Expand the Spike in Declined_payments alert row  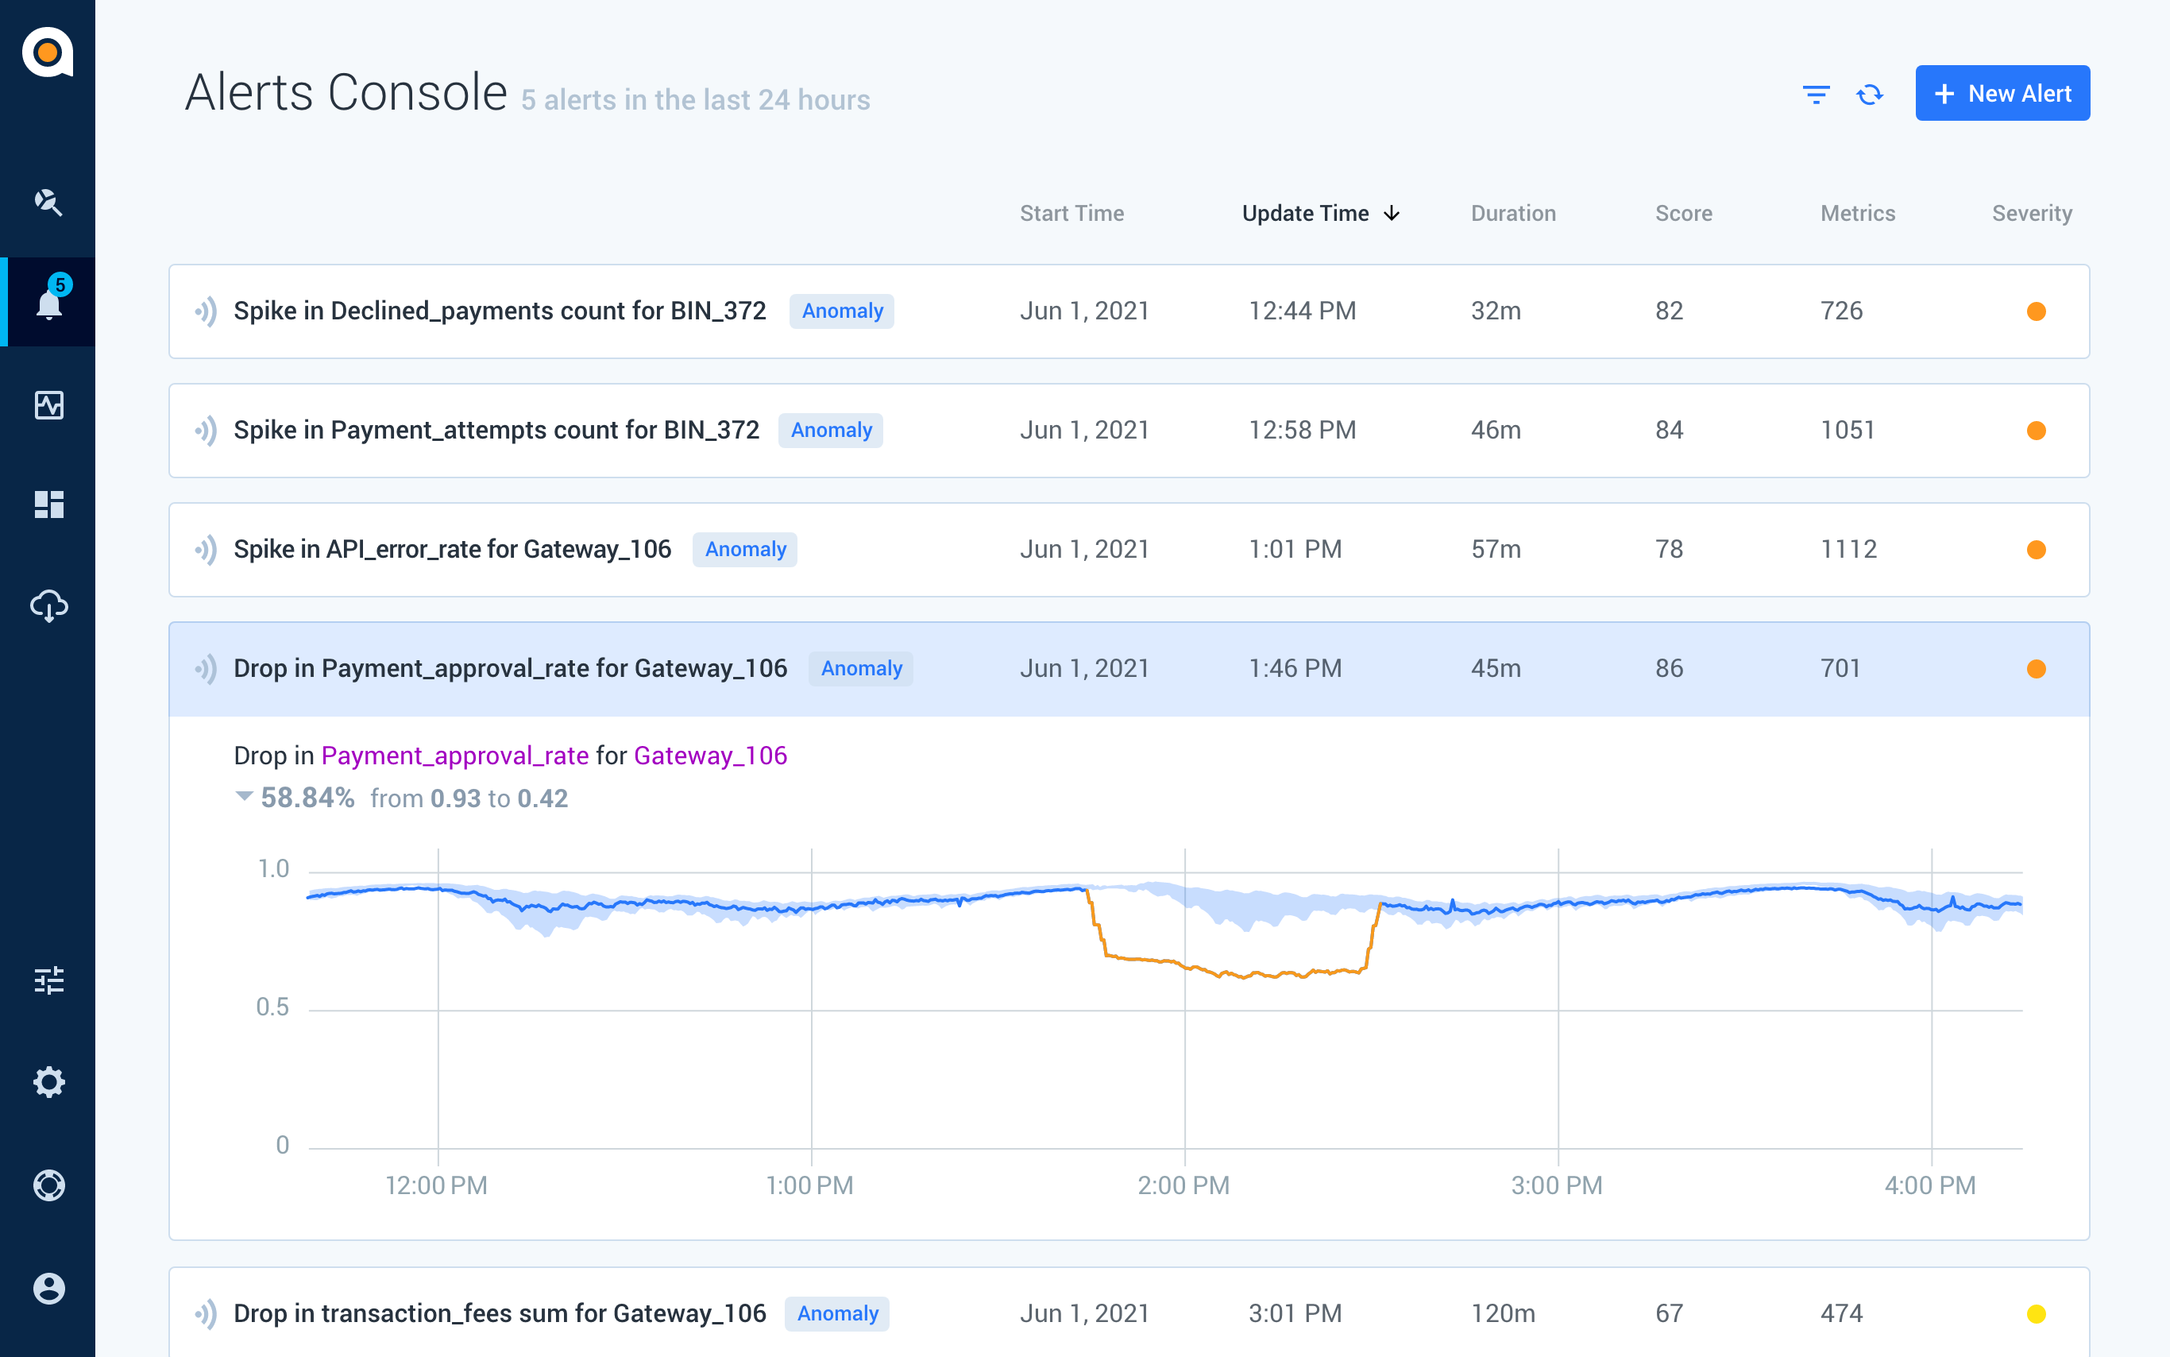tap(1129, 311)
